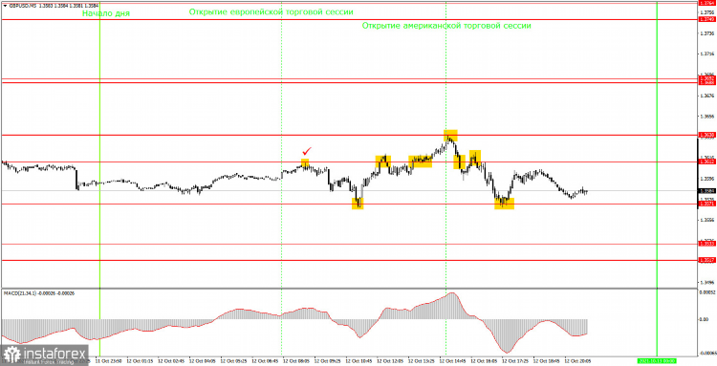The image size is (717, 366).
Task: Click the 1.3571 red price level tag
Action: [x=706, y=205]
